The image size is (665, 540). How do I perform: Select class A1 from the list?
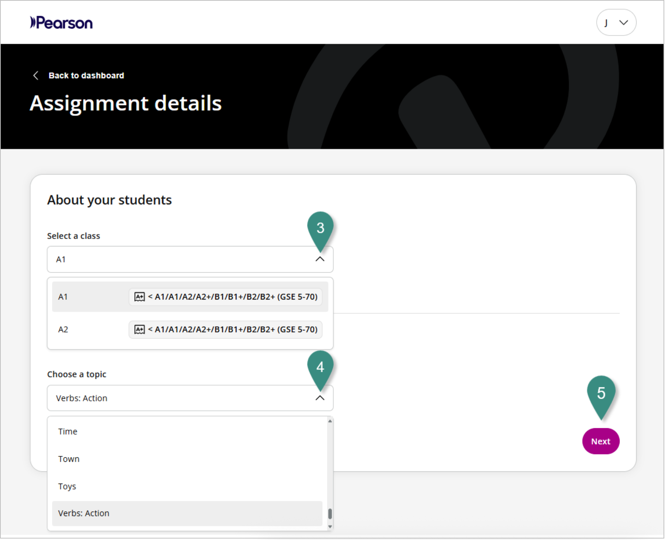63,297
